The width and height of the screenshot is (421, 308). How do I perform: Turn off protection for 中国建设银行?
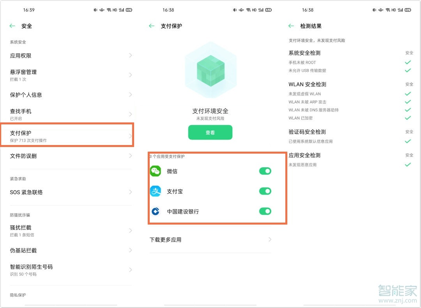(x=265, y=211)
